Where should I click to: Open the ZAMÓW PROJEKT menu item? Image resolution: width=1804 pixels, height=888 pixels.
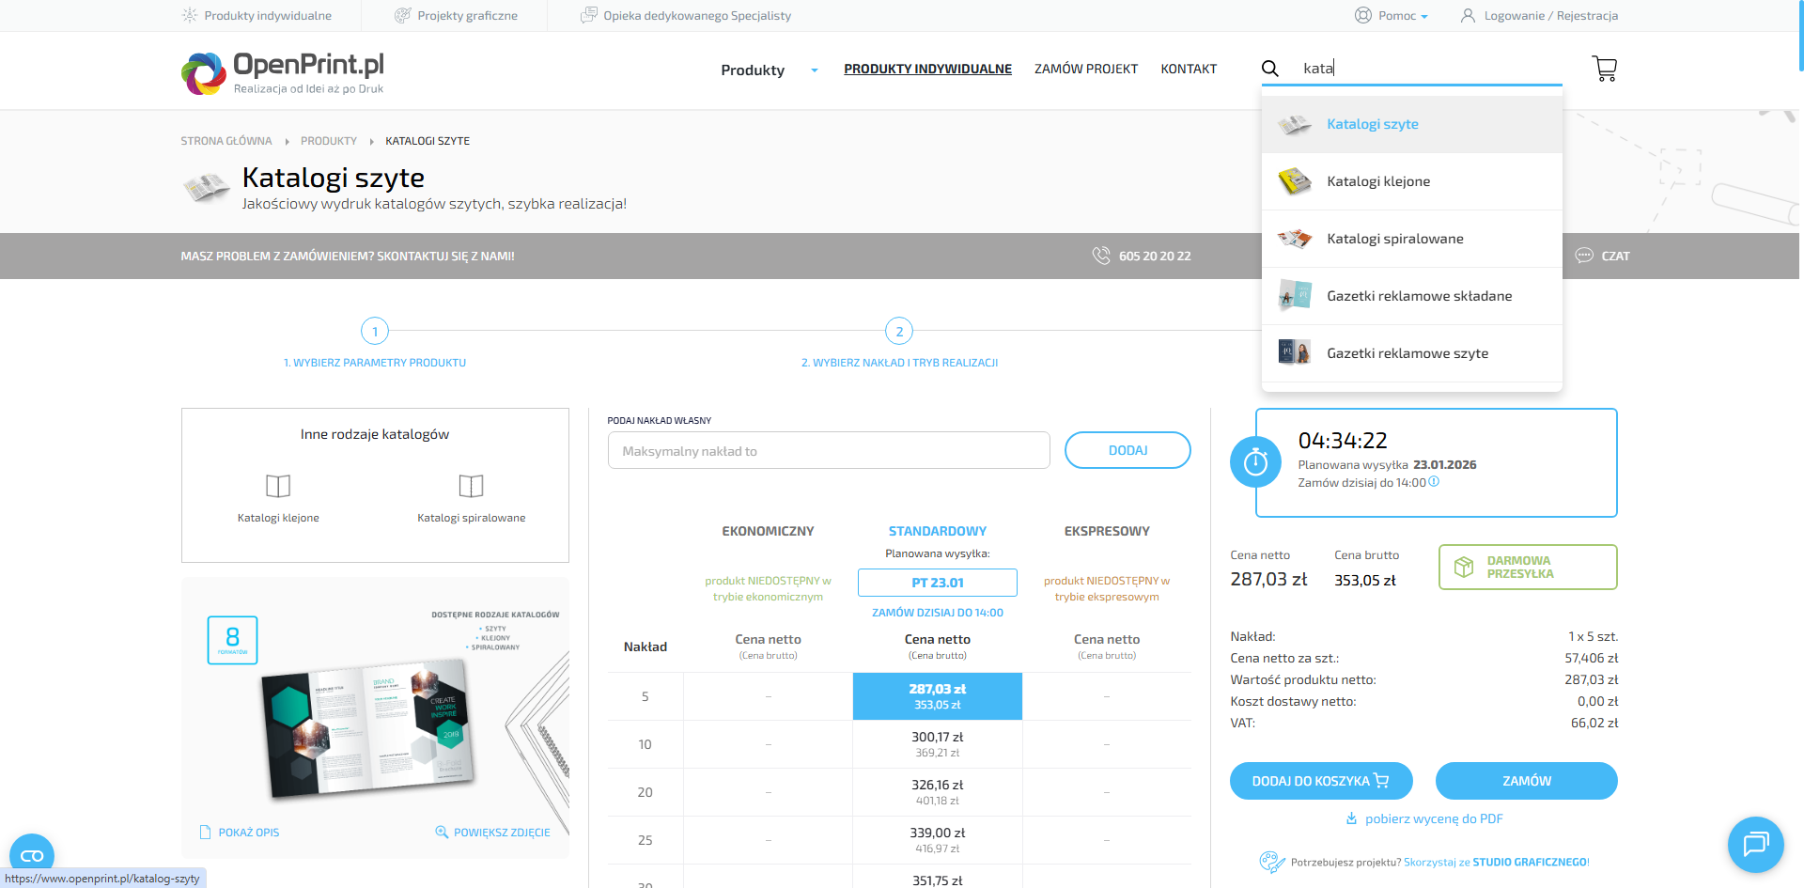pyautogui.click(x=1085, y=69)
